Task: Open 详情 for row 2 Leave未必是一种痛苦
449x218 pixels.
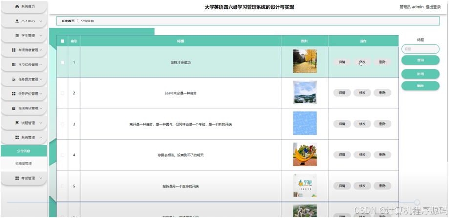Action: click(x=342, y=93)
